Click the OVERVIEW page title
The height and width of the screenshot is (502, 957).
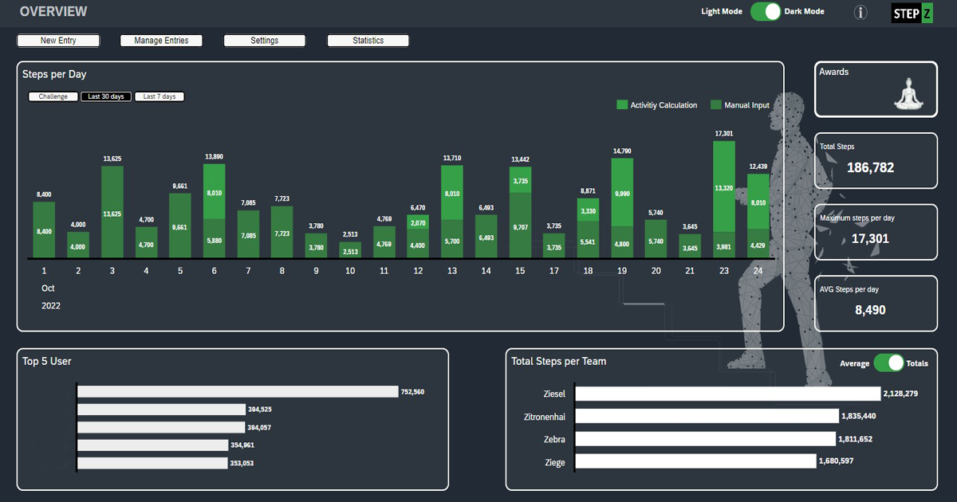[53, 12]
